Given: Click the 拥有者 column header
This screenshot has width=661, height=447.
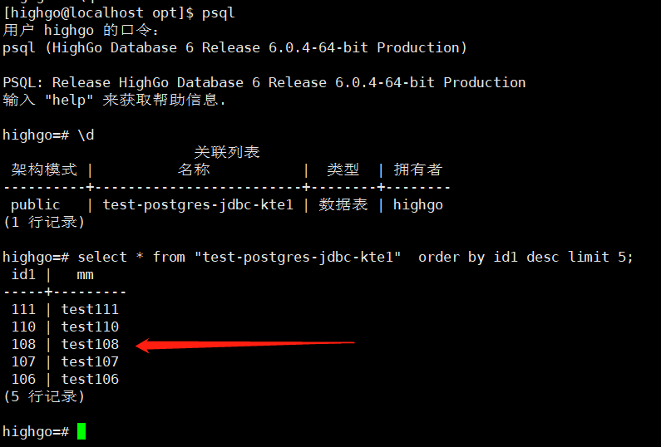Looking at the screenshot, I should point(417,169).
